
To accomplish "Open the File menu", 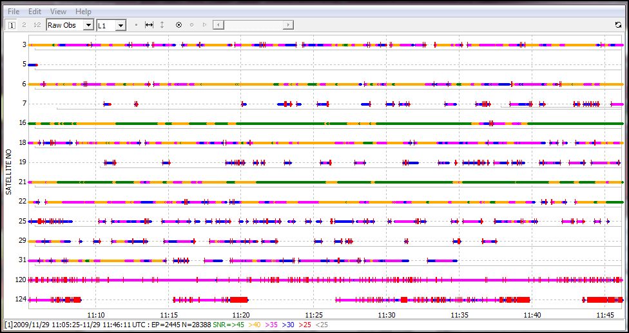I will [13, 12].
